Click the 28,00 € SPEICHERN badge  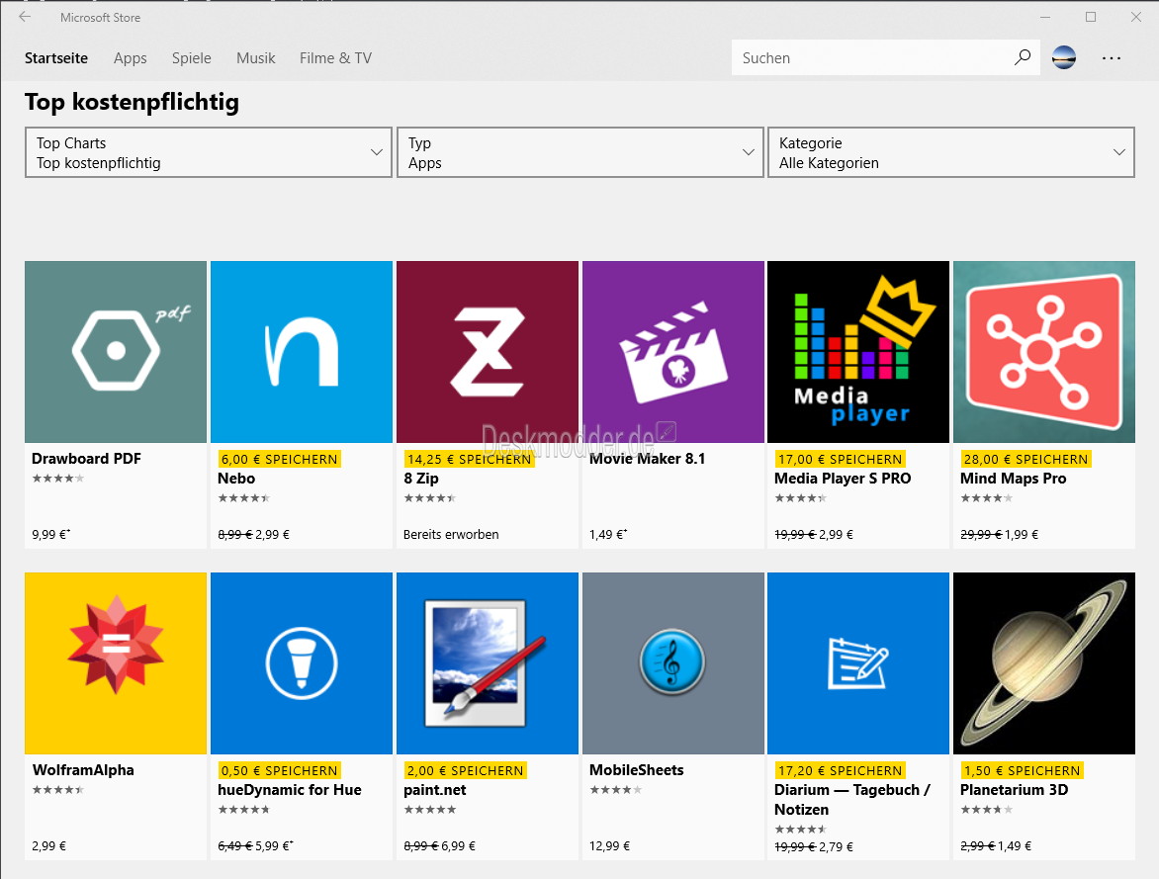pos(1025,459)
